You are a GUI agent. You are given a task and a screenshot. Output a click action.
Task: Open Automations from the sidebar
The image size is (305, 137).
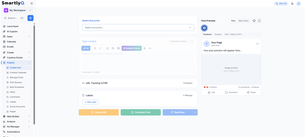(17, 132)
